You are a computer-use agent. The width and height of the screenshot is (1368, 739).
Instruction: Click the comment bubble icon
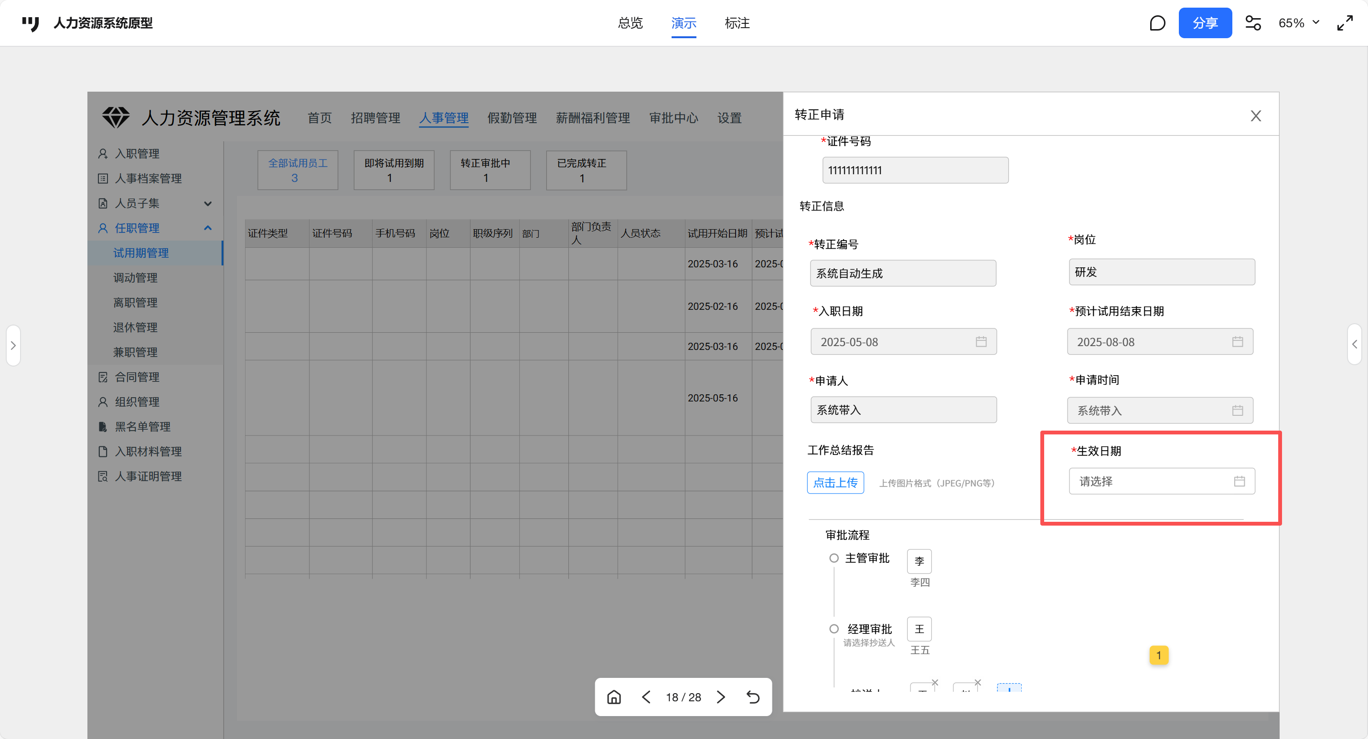click(1157, 23)
